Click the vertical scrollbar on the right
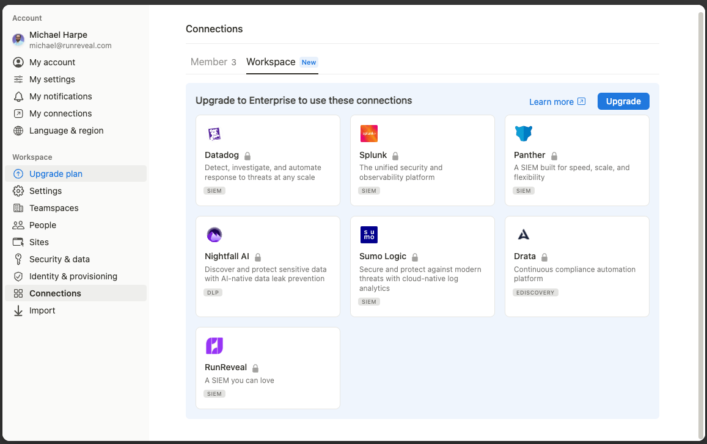The width and height of the screenshot is (707, 444). [701, 220]
